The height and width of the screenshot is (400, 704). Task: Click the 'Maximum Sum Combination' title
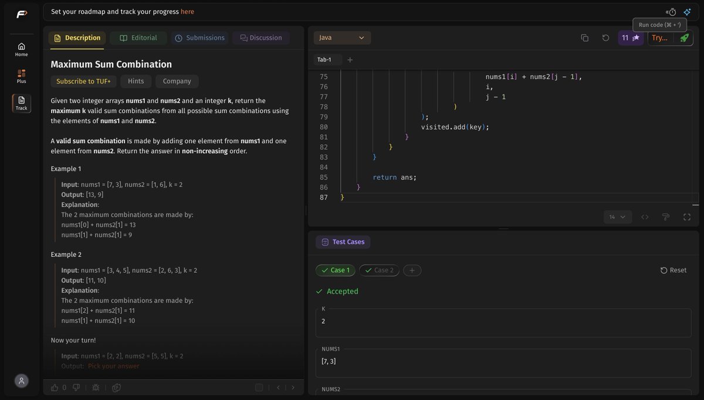[x=111, y=65]
